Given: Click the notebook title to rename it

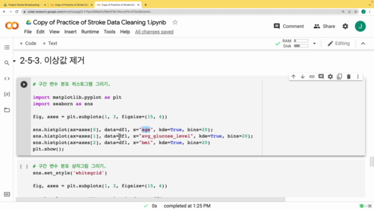Looking at the screenshot, I should click(99, 22).
